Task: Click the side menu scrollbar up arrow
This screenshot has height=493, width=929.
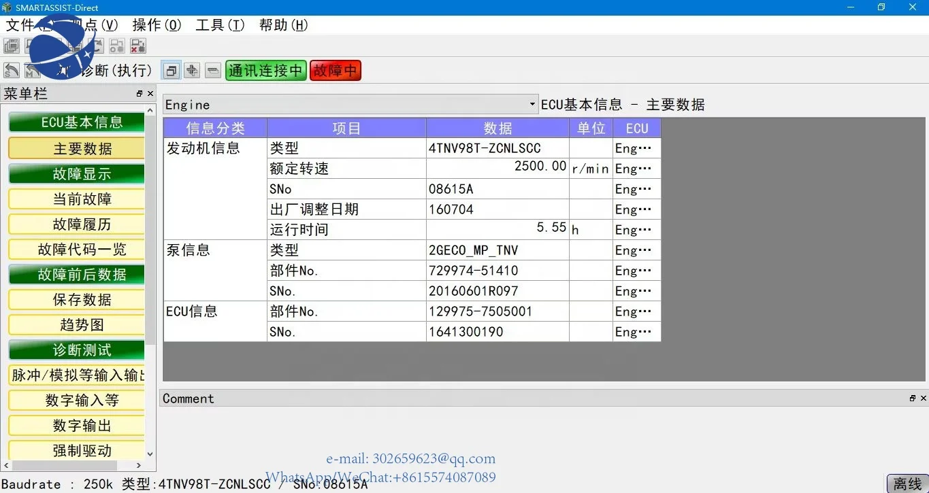Action: tap(150, 110)
